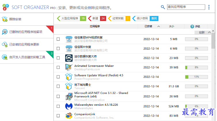Click the 地下城与勇士 box icon
Viewport: 217px width, 121px height.
pyautogui.click(x=69, y=86)
